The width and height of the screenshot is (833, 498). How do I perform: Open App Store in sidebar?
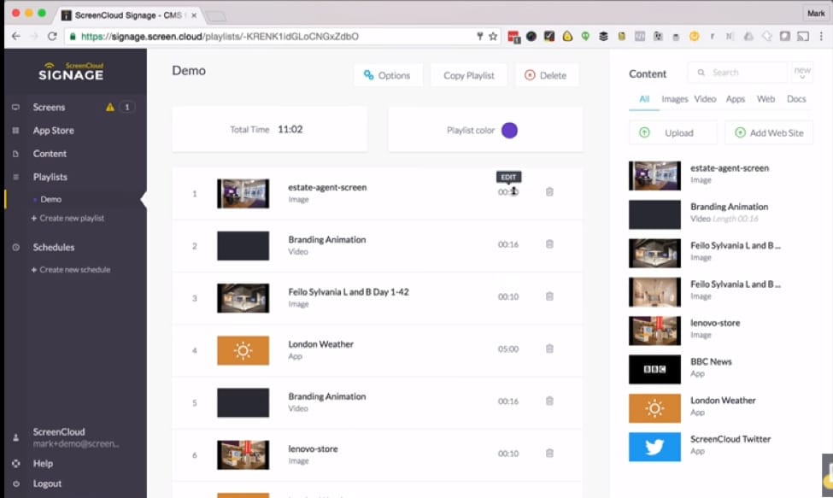53,131
